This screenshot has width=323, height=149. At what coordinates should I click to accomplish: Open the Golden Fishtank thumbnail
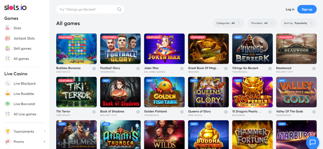pyautogui.click(x=165, y=92)
